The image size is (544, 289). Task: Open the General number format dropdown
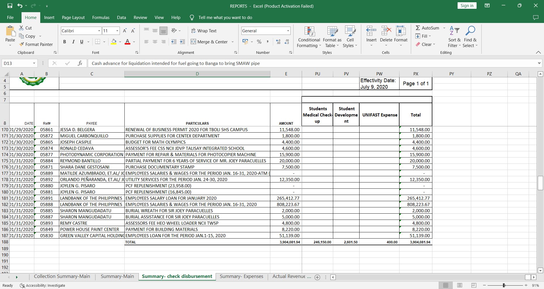pyautogui.click(x=288, y=31)
